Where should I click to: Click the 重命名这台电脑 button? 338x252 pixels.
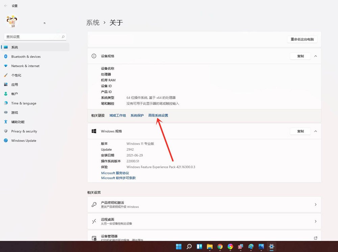point(302,39)
